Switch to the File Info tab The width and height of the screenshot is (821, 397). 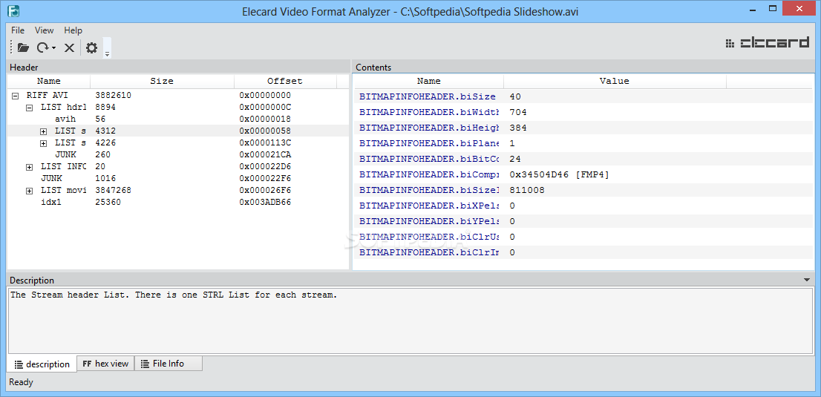coord(168,364)
